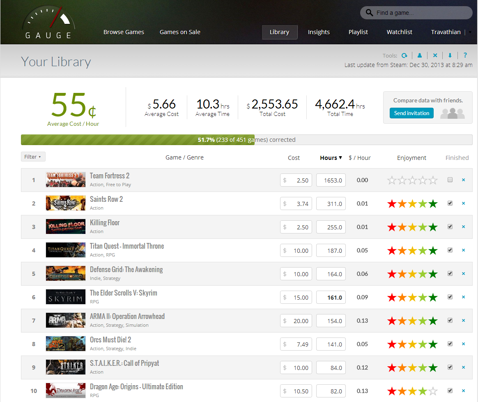
Task: Open the Team Fortress 2 title link
Action: pos(110,176)
